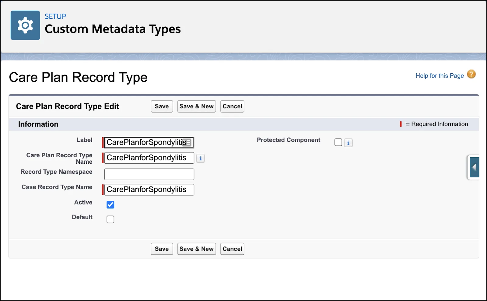Focus the Case Record Type Name field
Viewport: 487px width, 301px height.
click(149, 190)
